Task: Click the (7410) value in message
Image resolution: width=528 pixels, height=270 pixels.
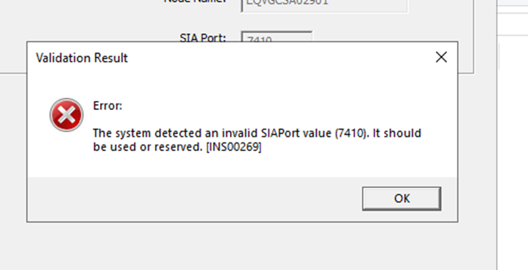Action: (x=352, y=133)
